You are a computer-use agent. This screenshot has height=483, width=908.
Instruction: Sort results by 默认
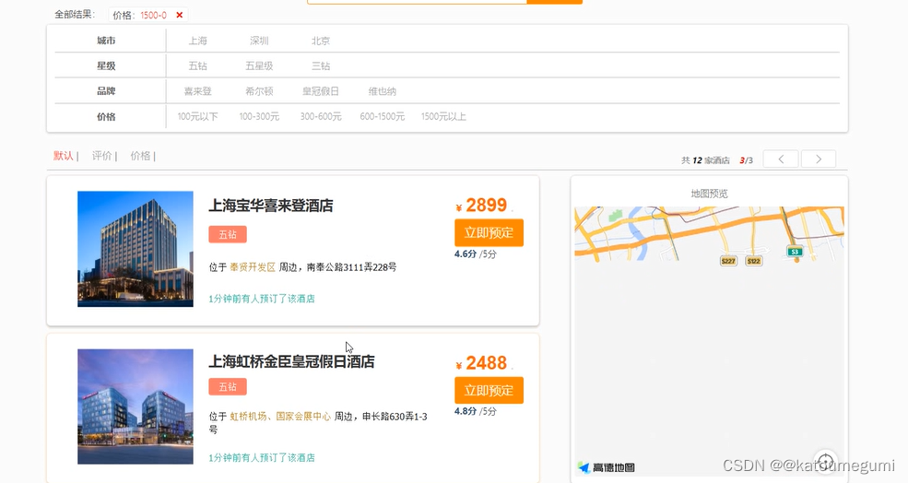click(x=63, y=156)
